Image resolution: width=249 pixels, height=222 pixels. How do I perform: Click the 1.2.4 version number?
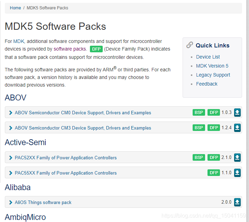click(x=227, y=128)
